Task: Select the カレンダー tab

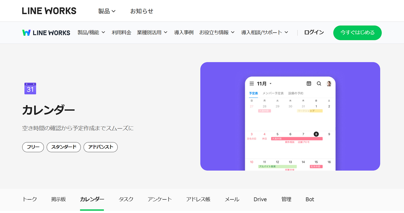Action: [x=92, y=199]
